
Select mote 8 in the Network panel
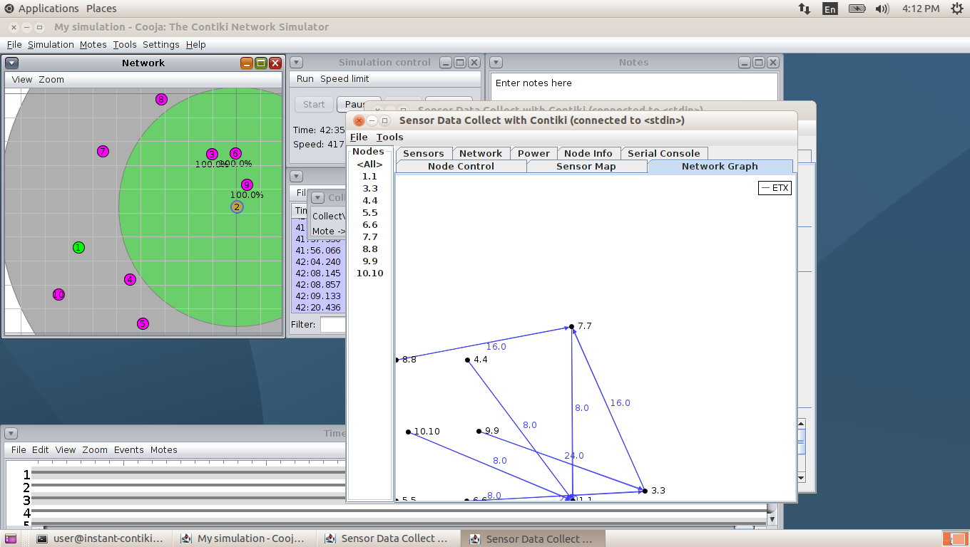pyautogui.click(x=162, y=100)
